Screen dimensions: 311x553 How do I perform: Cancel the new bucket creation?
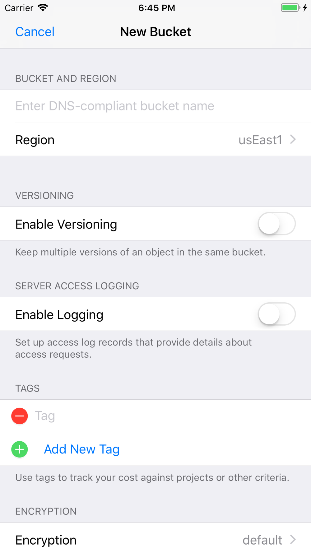pyautogui.click(x=35, y=32)
